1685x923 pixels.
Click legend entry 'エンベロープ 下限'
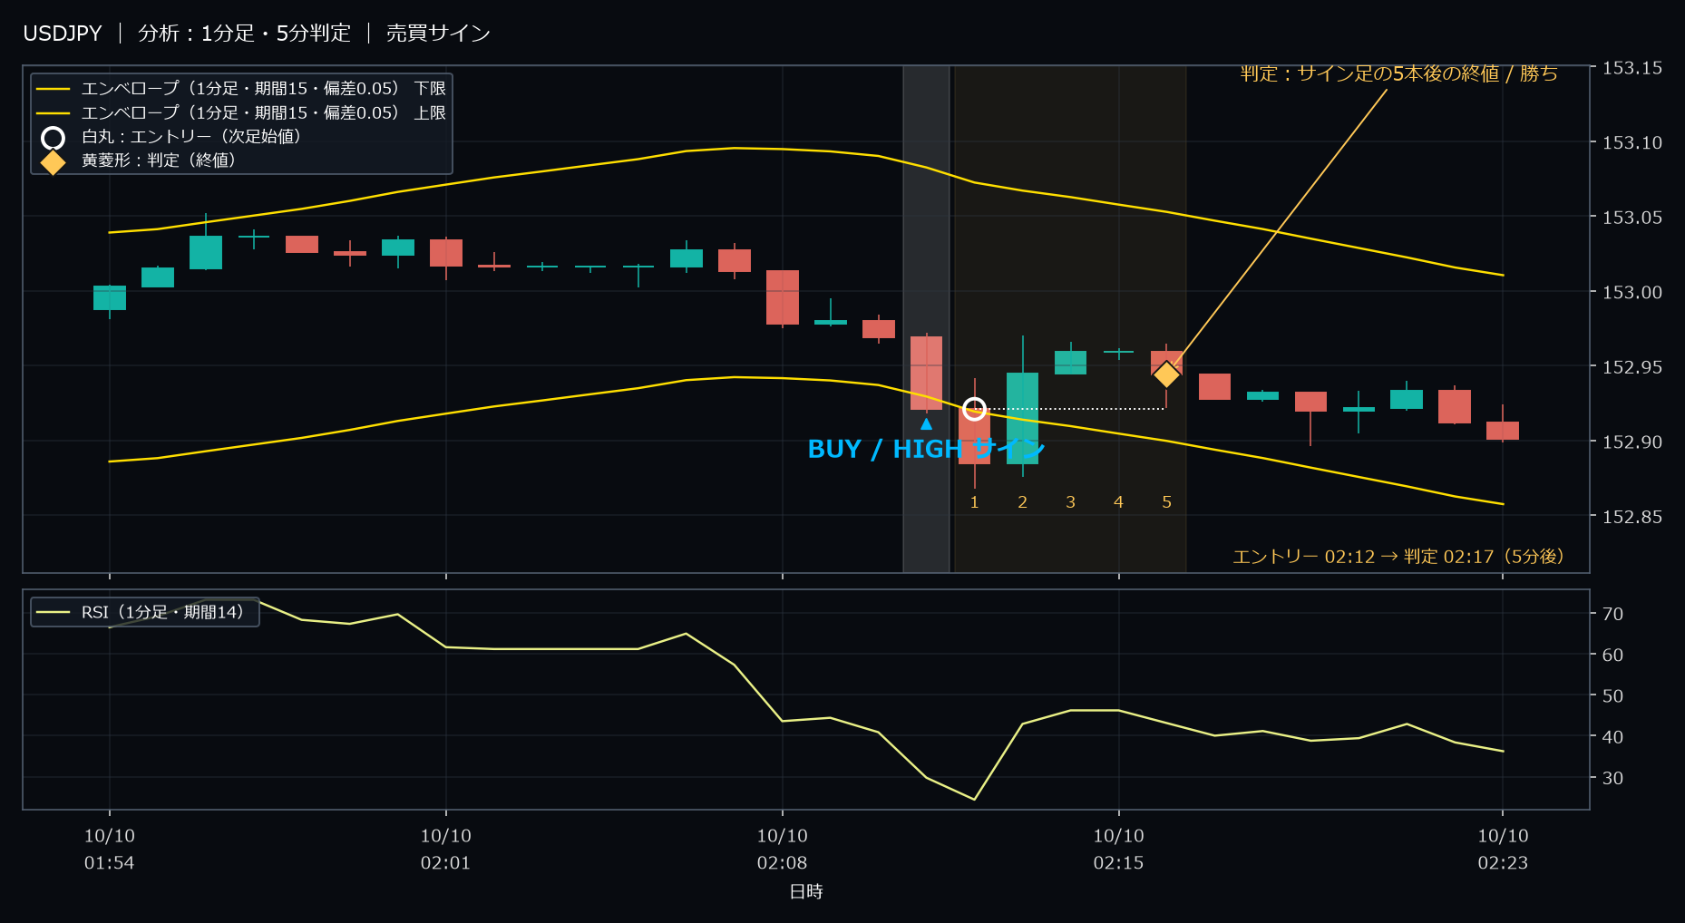241,88
